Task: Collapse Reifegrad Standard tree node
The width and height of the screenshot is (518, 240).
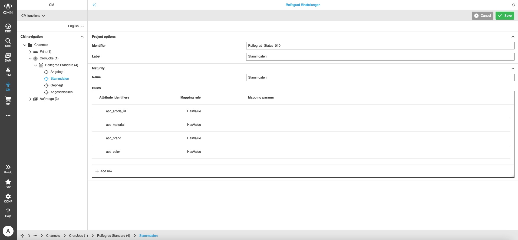Action: coord(35,65)
